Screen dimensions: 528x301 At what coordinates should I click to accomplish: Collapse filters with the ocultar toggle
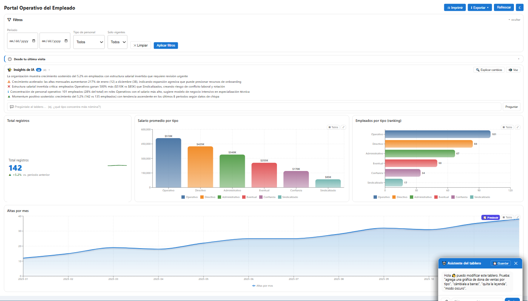[x=514, y=20]
